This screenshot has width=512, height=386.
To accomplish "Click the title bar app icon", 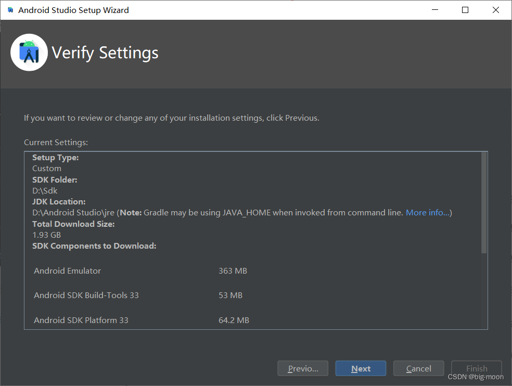I will (x=10, y=10).
